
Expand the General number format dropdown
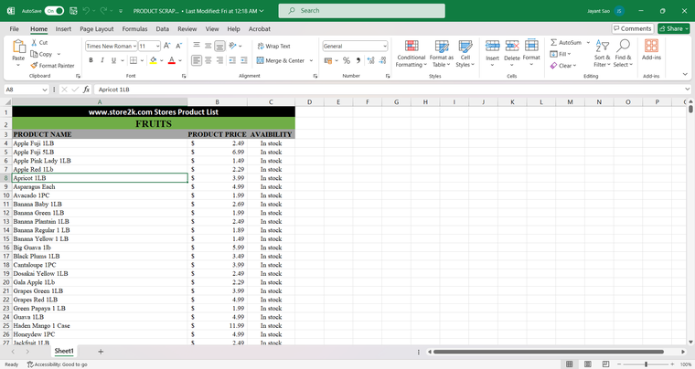(x=384, y=46)
